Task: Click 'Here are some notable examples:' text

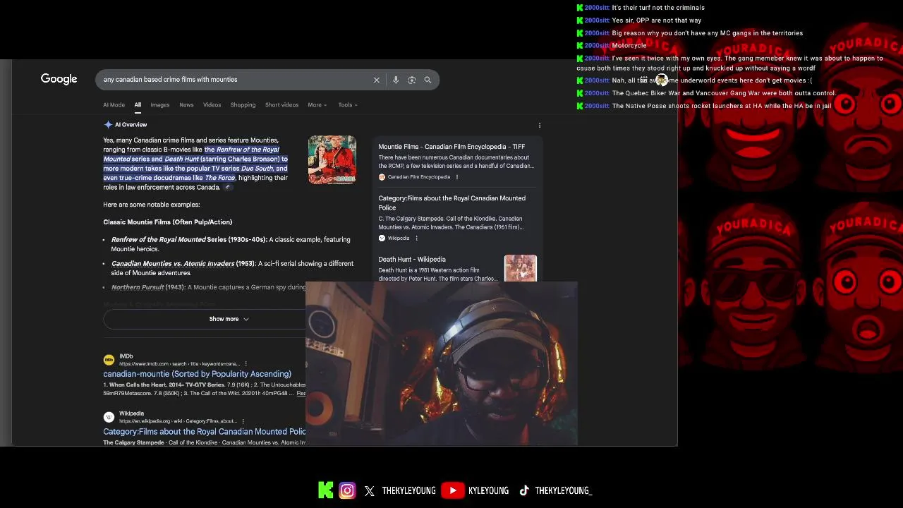Action: 152,205
